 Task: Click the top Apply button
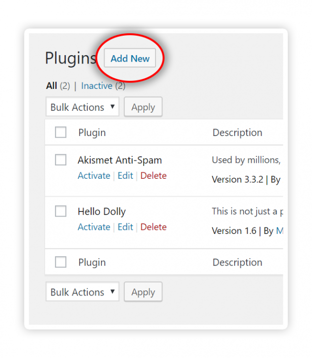tap(143, 107)
